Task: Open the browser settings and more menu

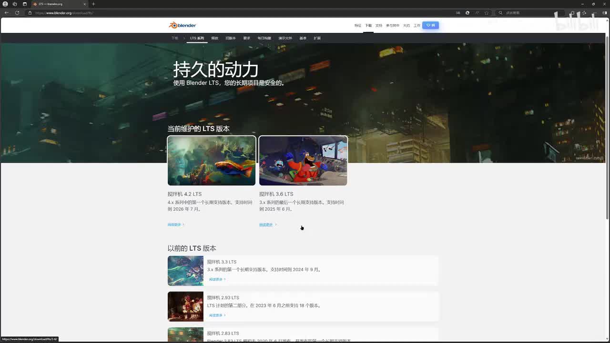Action: 595,13
